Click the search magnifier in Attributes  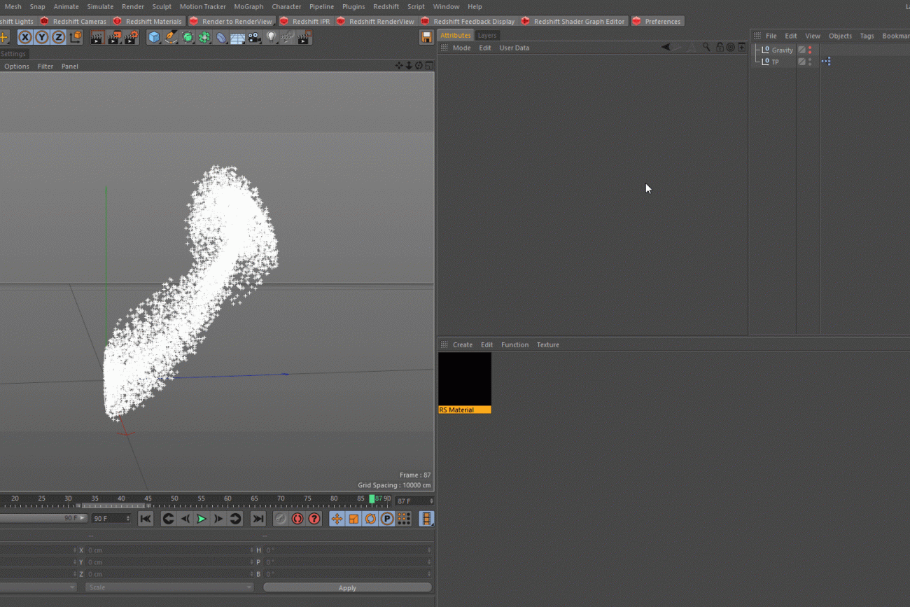coord(706,48)
